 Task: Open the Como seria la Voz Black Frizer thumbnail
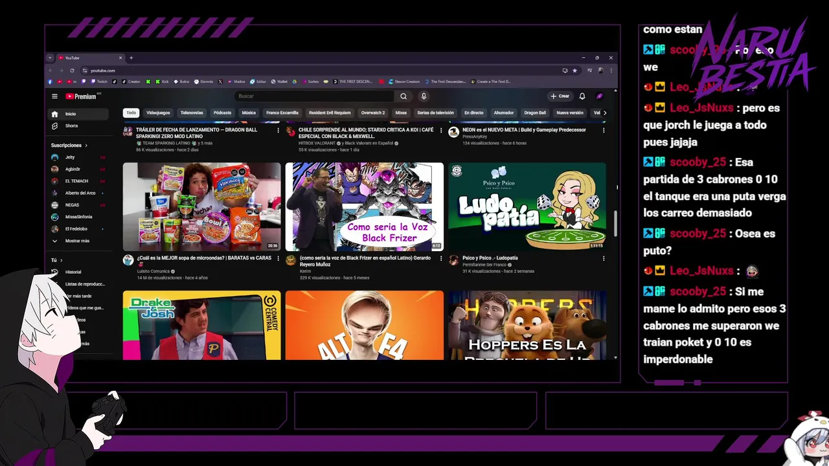click(x=365, y=206)
